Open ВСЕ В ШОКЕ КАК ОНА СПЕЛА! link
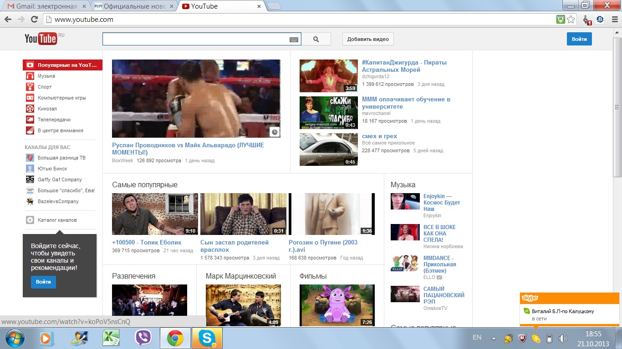622x349 pixels. (439, 233)
